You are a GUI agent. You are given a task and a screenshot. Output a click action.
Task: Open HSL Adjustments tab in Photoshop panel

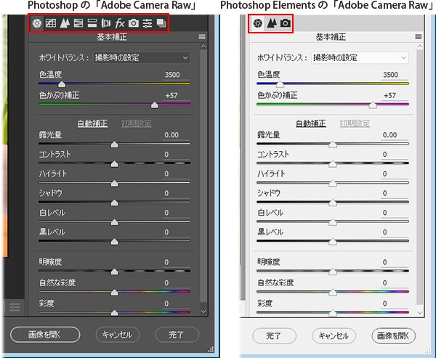point(78,23)
